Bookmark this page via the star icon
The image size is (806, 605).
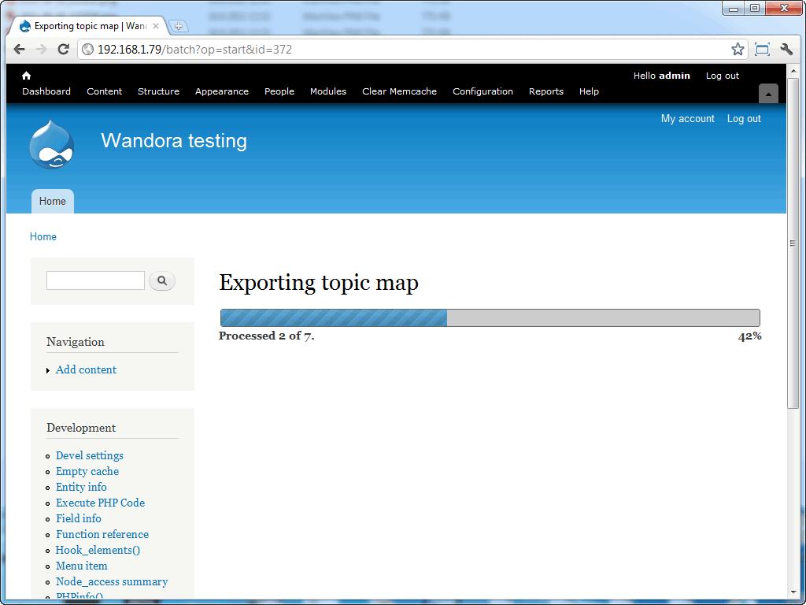(x=738, y=49)
